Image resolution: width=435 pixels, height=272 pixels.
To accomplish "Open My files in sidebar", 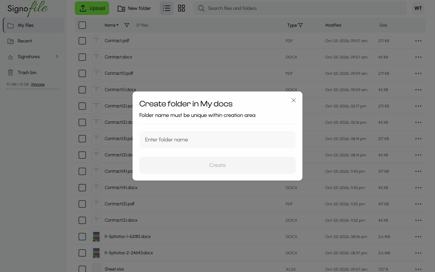I will pos(33,25).
